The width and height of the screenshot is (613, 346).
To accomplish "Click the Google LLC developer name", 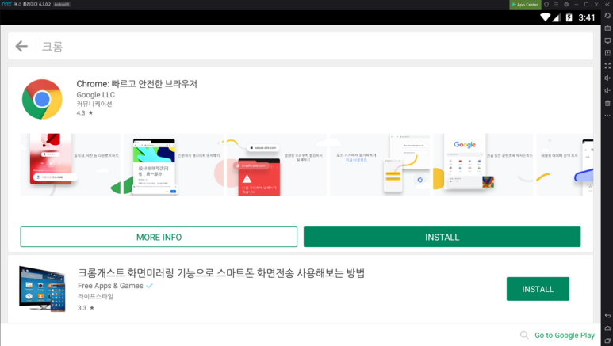I will (96, 95).
